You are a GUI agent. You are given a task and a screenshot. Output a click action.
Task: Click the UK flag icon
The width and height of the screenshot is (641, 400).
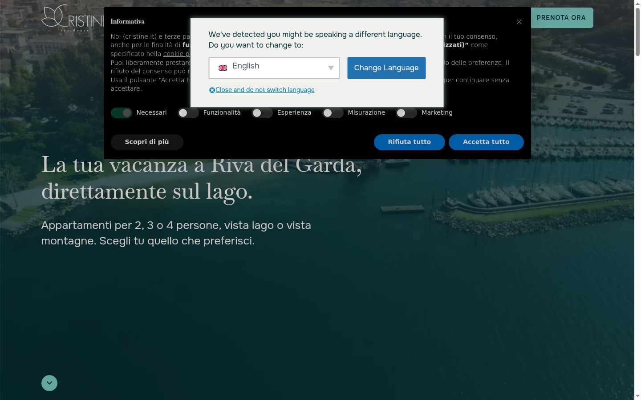click(x=223, y=68)
